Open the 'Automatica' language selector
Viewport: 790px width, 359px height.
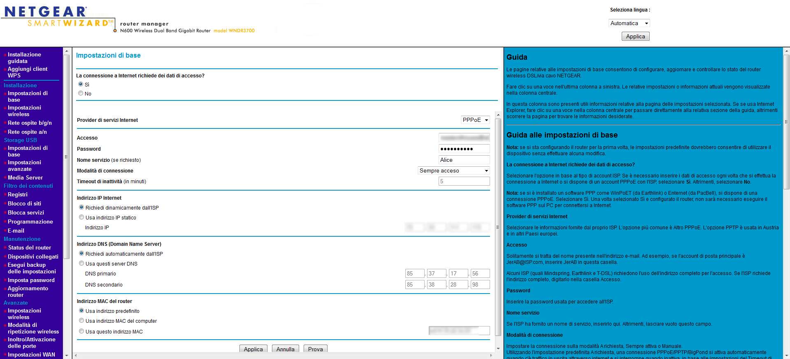point(629,23)
